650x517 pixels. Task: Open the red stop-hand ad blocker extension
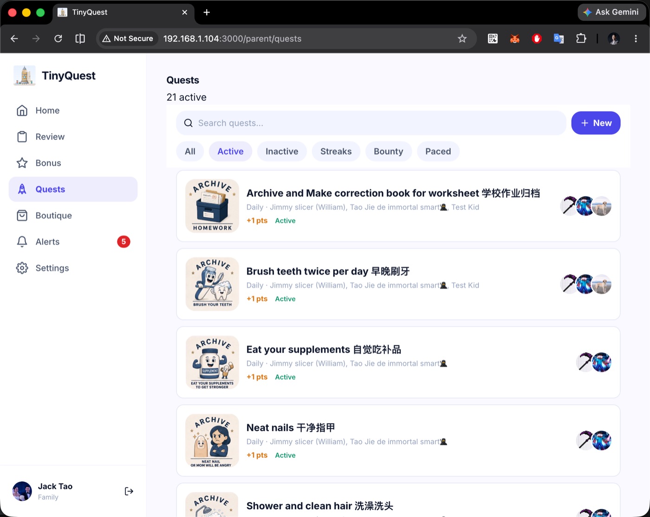coord(537,39)
